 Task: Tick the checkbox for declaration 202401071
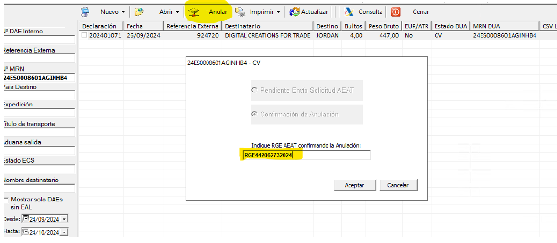(x=85, y=35)
